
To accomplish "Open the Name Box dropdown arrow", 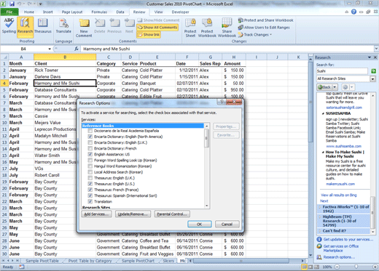I will 50,49.
